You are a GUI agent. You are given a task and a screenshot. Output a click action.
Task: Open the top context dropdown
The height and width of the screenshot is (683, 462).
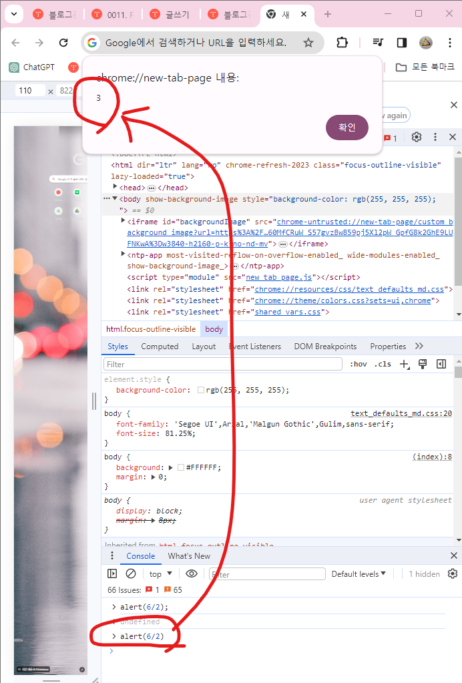pos(161,574)
